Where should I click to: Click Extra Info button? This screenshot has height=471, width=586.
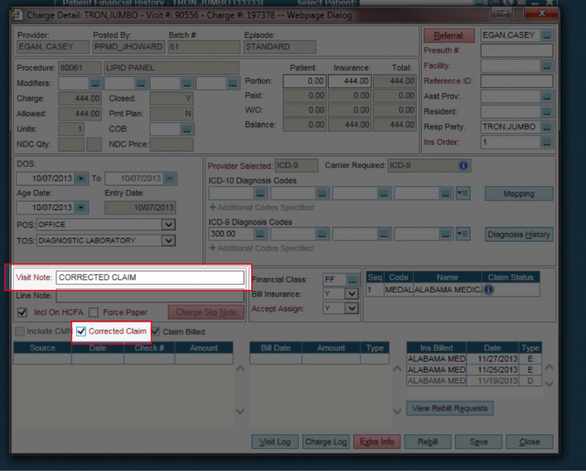point(377,442)
